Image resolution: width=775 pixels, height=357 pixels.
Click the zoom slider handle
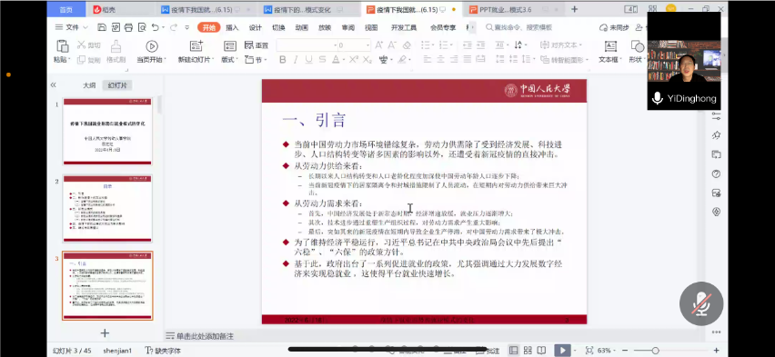coord(656,350)
